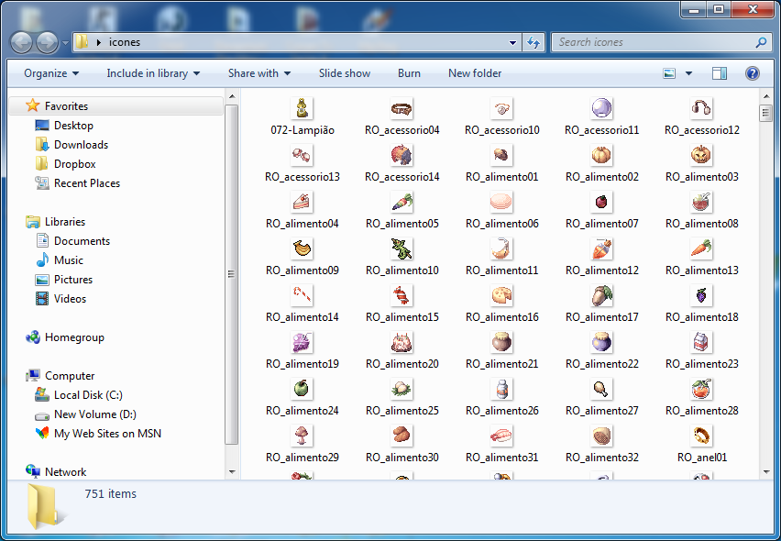Select the RO_alimento30 potato icon
The image size is (781, 541).
click(401, 436)
